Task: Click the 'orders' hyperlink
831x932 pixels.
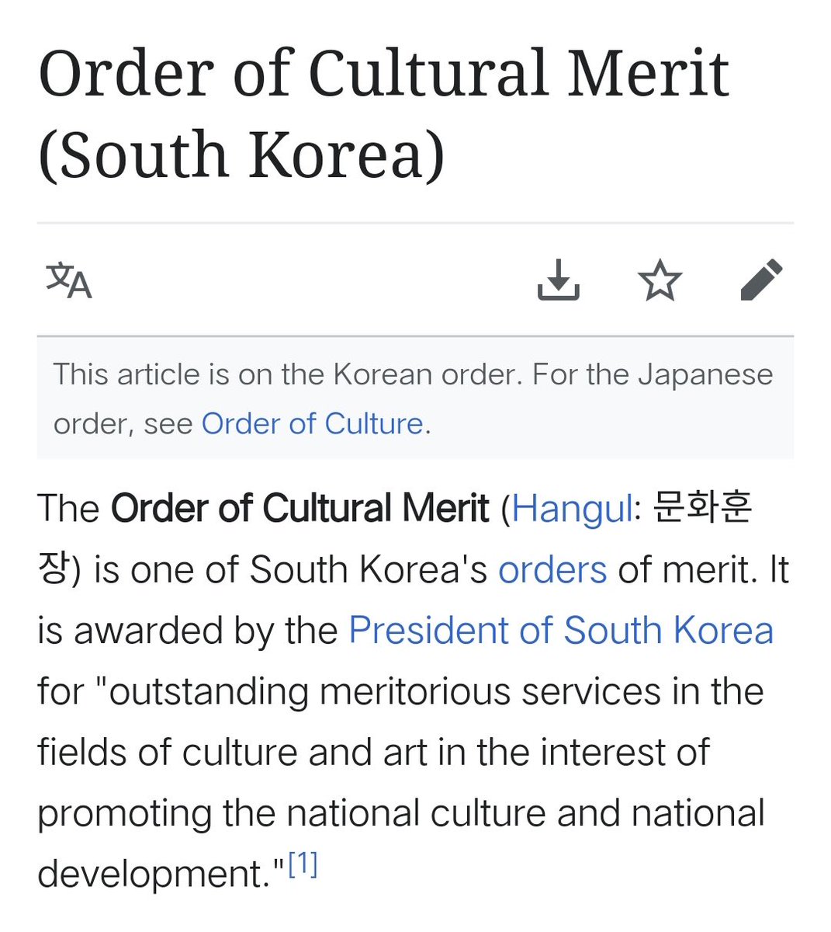Action: [x=552, y=570]
